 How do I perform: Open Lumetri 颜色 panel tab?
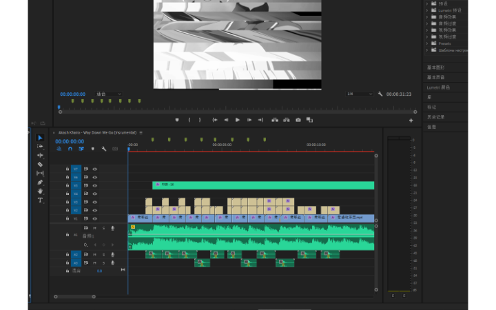[x=438, y=87]
